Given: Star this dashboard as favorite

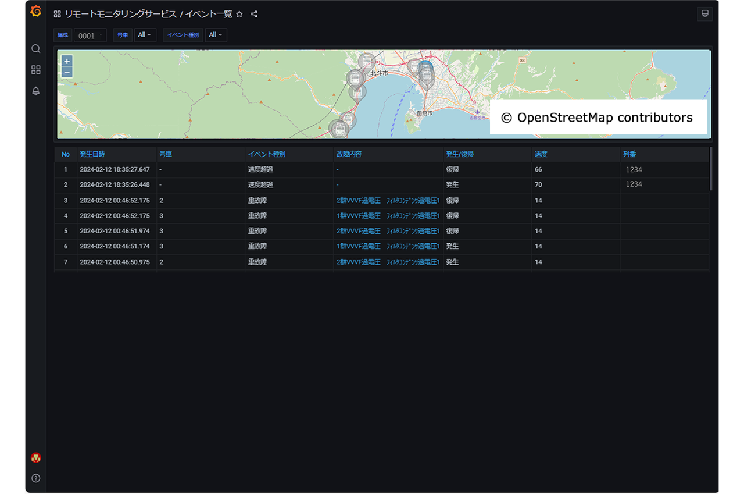Looking at the screenshot, I should [x=239, y=14].
